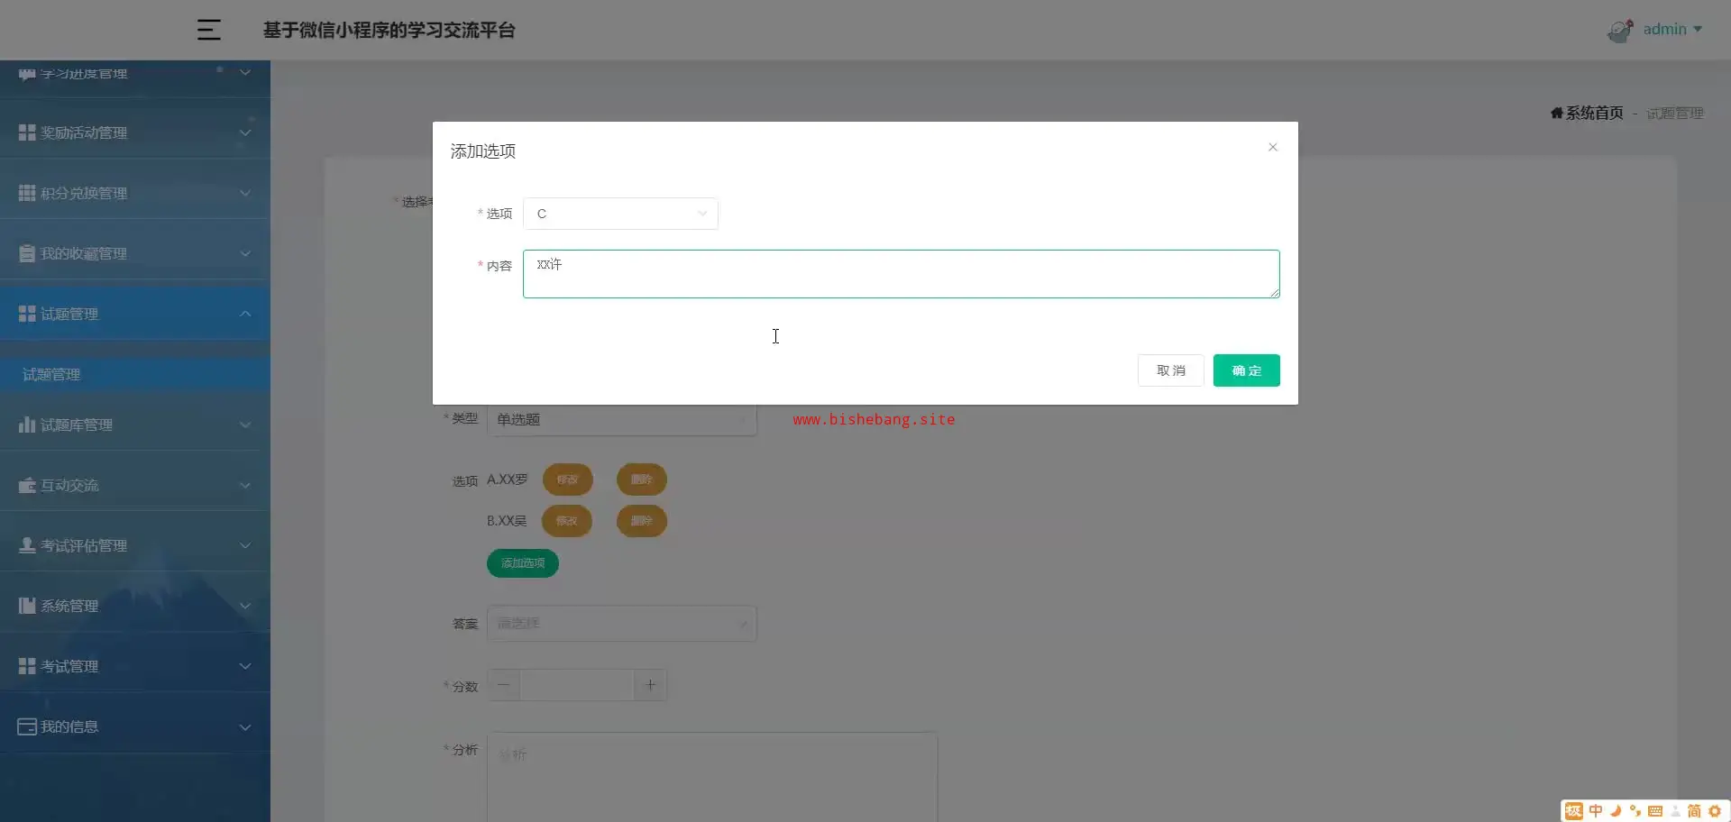Click the IME user account icon

pos(1675,811)
